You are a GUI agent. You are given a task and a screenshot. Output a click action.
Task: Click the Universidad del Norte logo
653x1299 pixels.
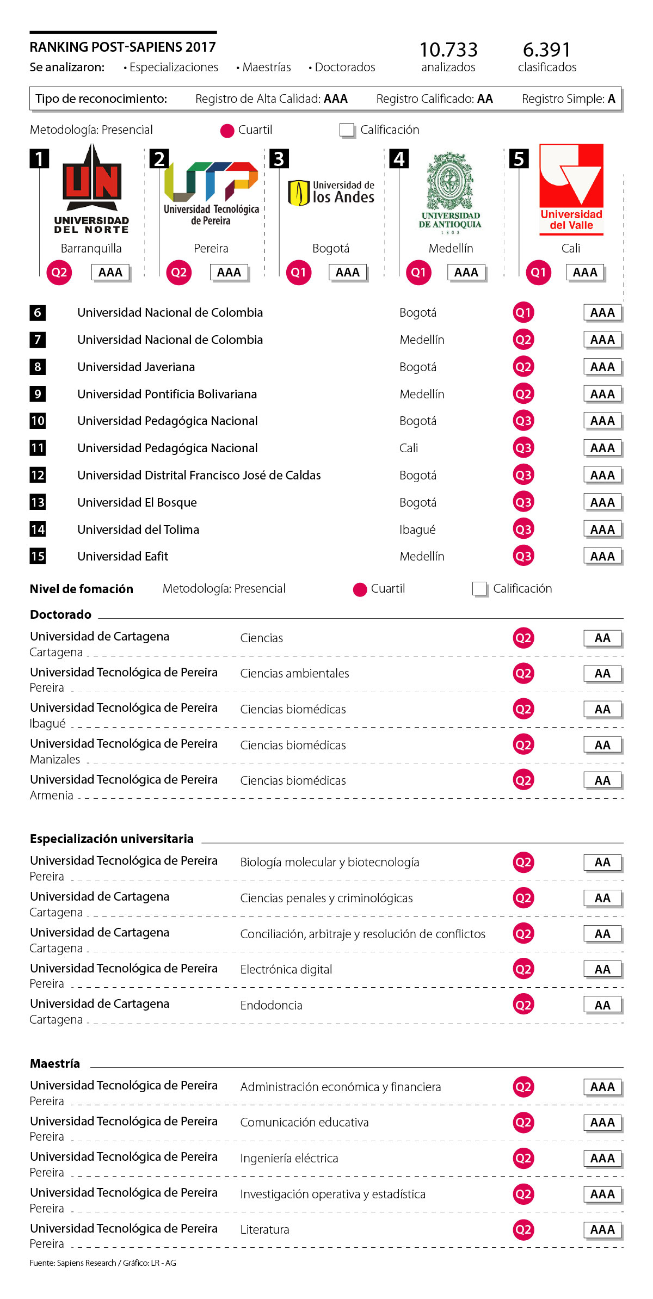[x=92, y=188]
